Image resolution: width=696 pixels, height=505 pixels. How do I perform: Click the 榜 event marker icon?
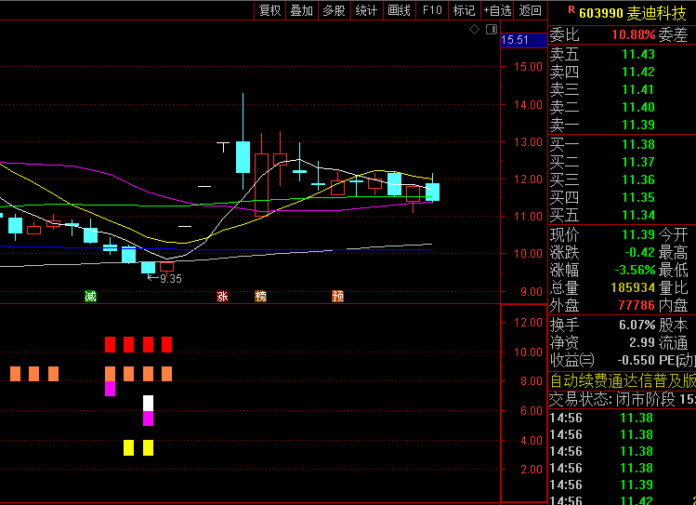[x=261, y=297]
